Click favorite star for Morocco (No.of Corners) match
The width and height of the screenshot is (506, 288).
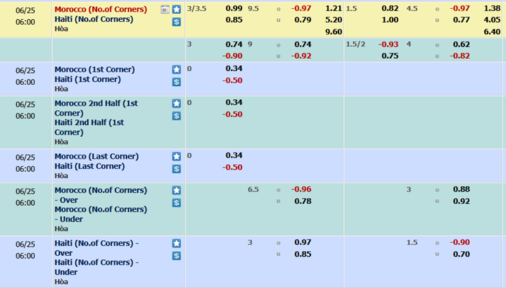176,10
